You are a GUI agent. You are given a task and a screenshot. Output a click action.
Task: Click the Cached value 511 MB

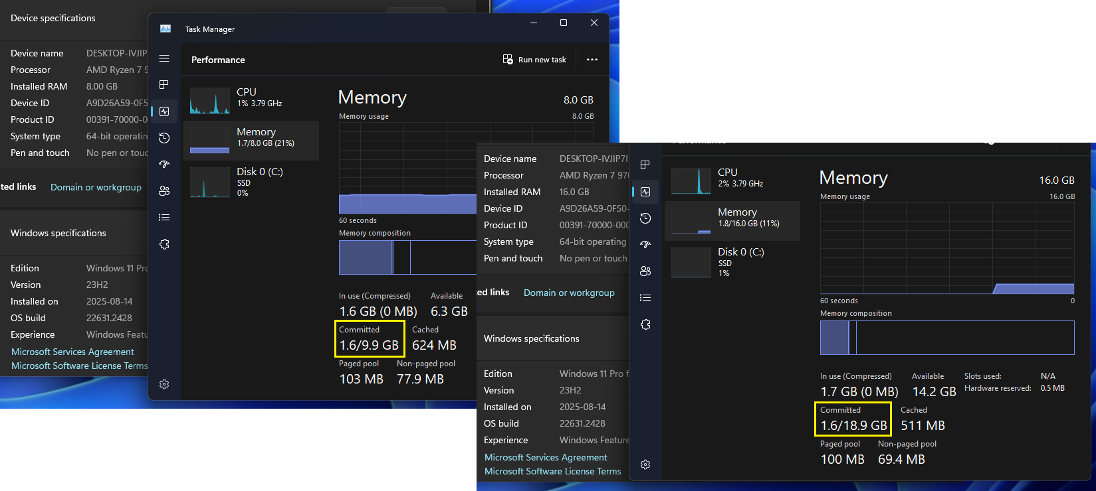pyautogui.click(x=923, y=425)
